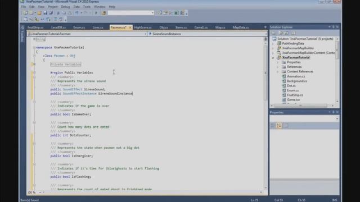Image resolution: width=360 pixels, height=202 pixels.
Task: Click the comment out selected lines icon
Action: tap(55, 20)
